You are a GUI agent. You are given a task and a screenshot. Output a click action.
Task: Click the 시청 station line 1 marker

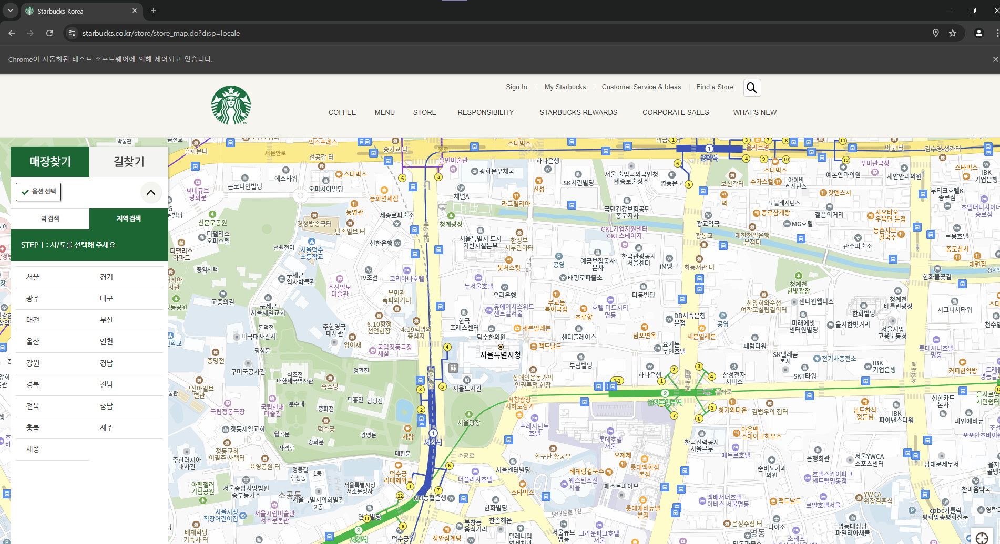pos(433,434)
